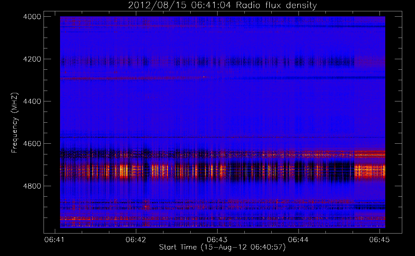Screen dimensions: 415x256
Task: Click the 'Frequency (MHZ)' y-axis label
Action: tap(15, 123)
